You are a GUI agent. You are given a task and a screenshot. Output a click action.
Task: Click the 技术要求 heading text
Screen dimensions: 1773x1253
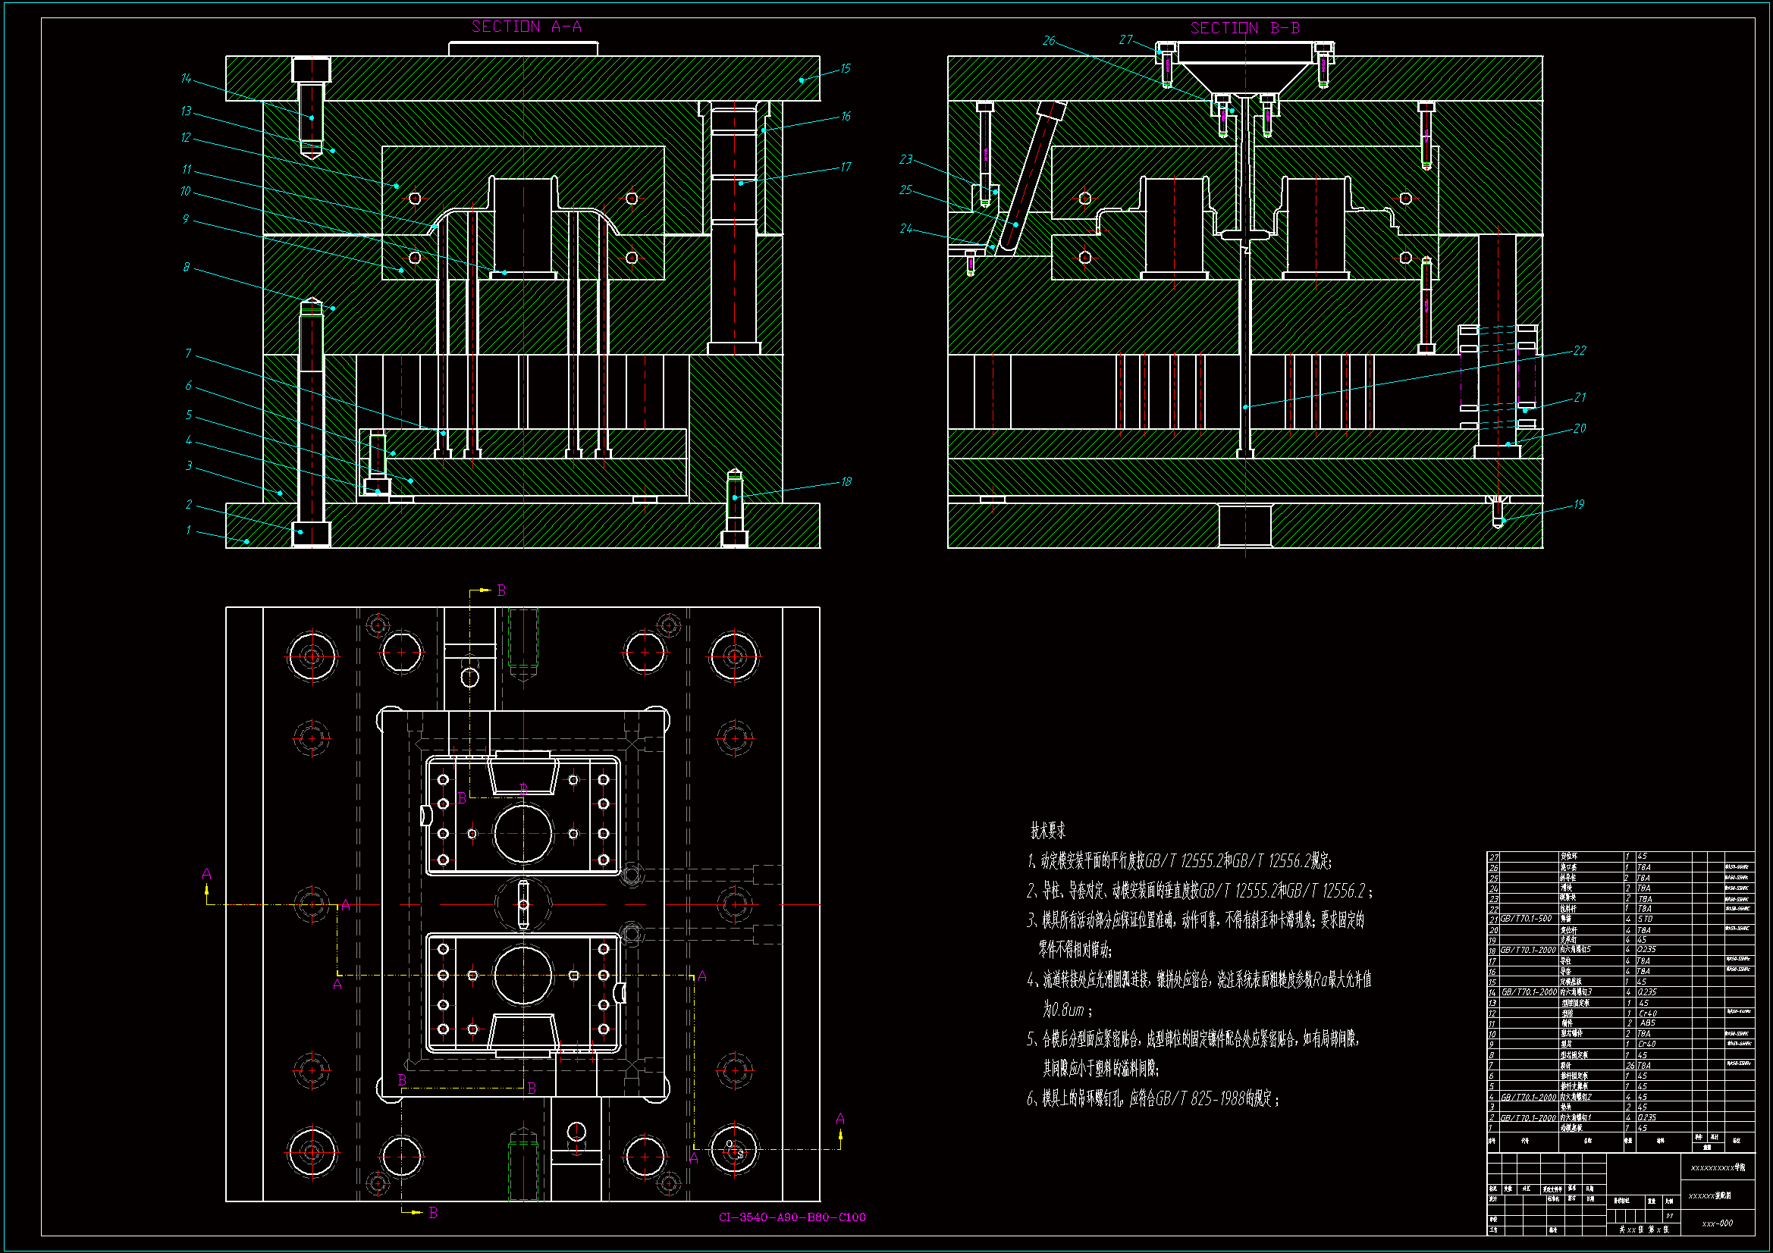pyautogui.click(x=1048, y=831)
